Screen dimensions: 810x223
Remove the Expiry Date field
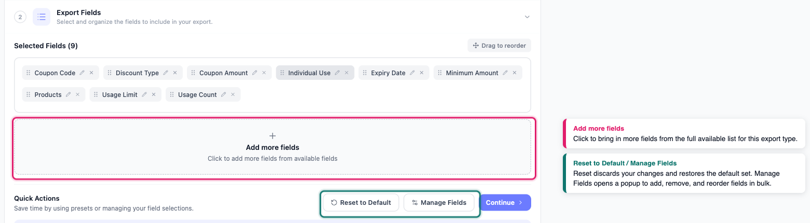422,73
